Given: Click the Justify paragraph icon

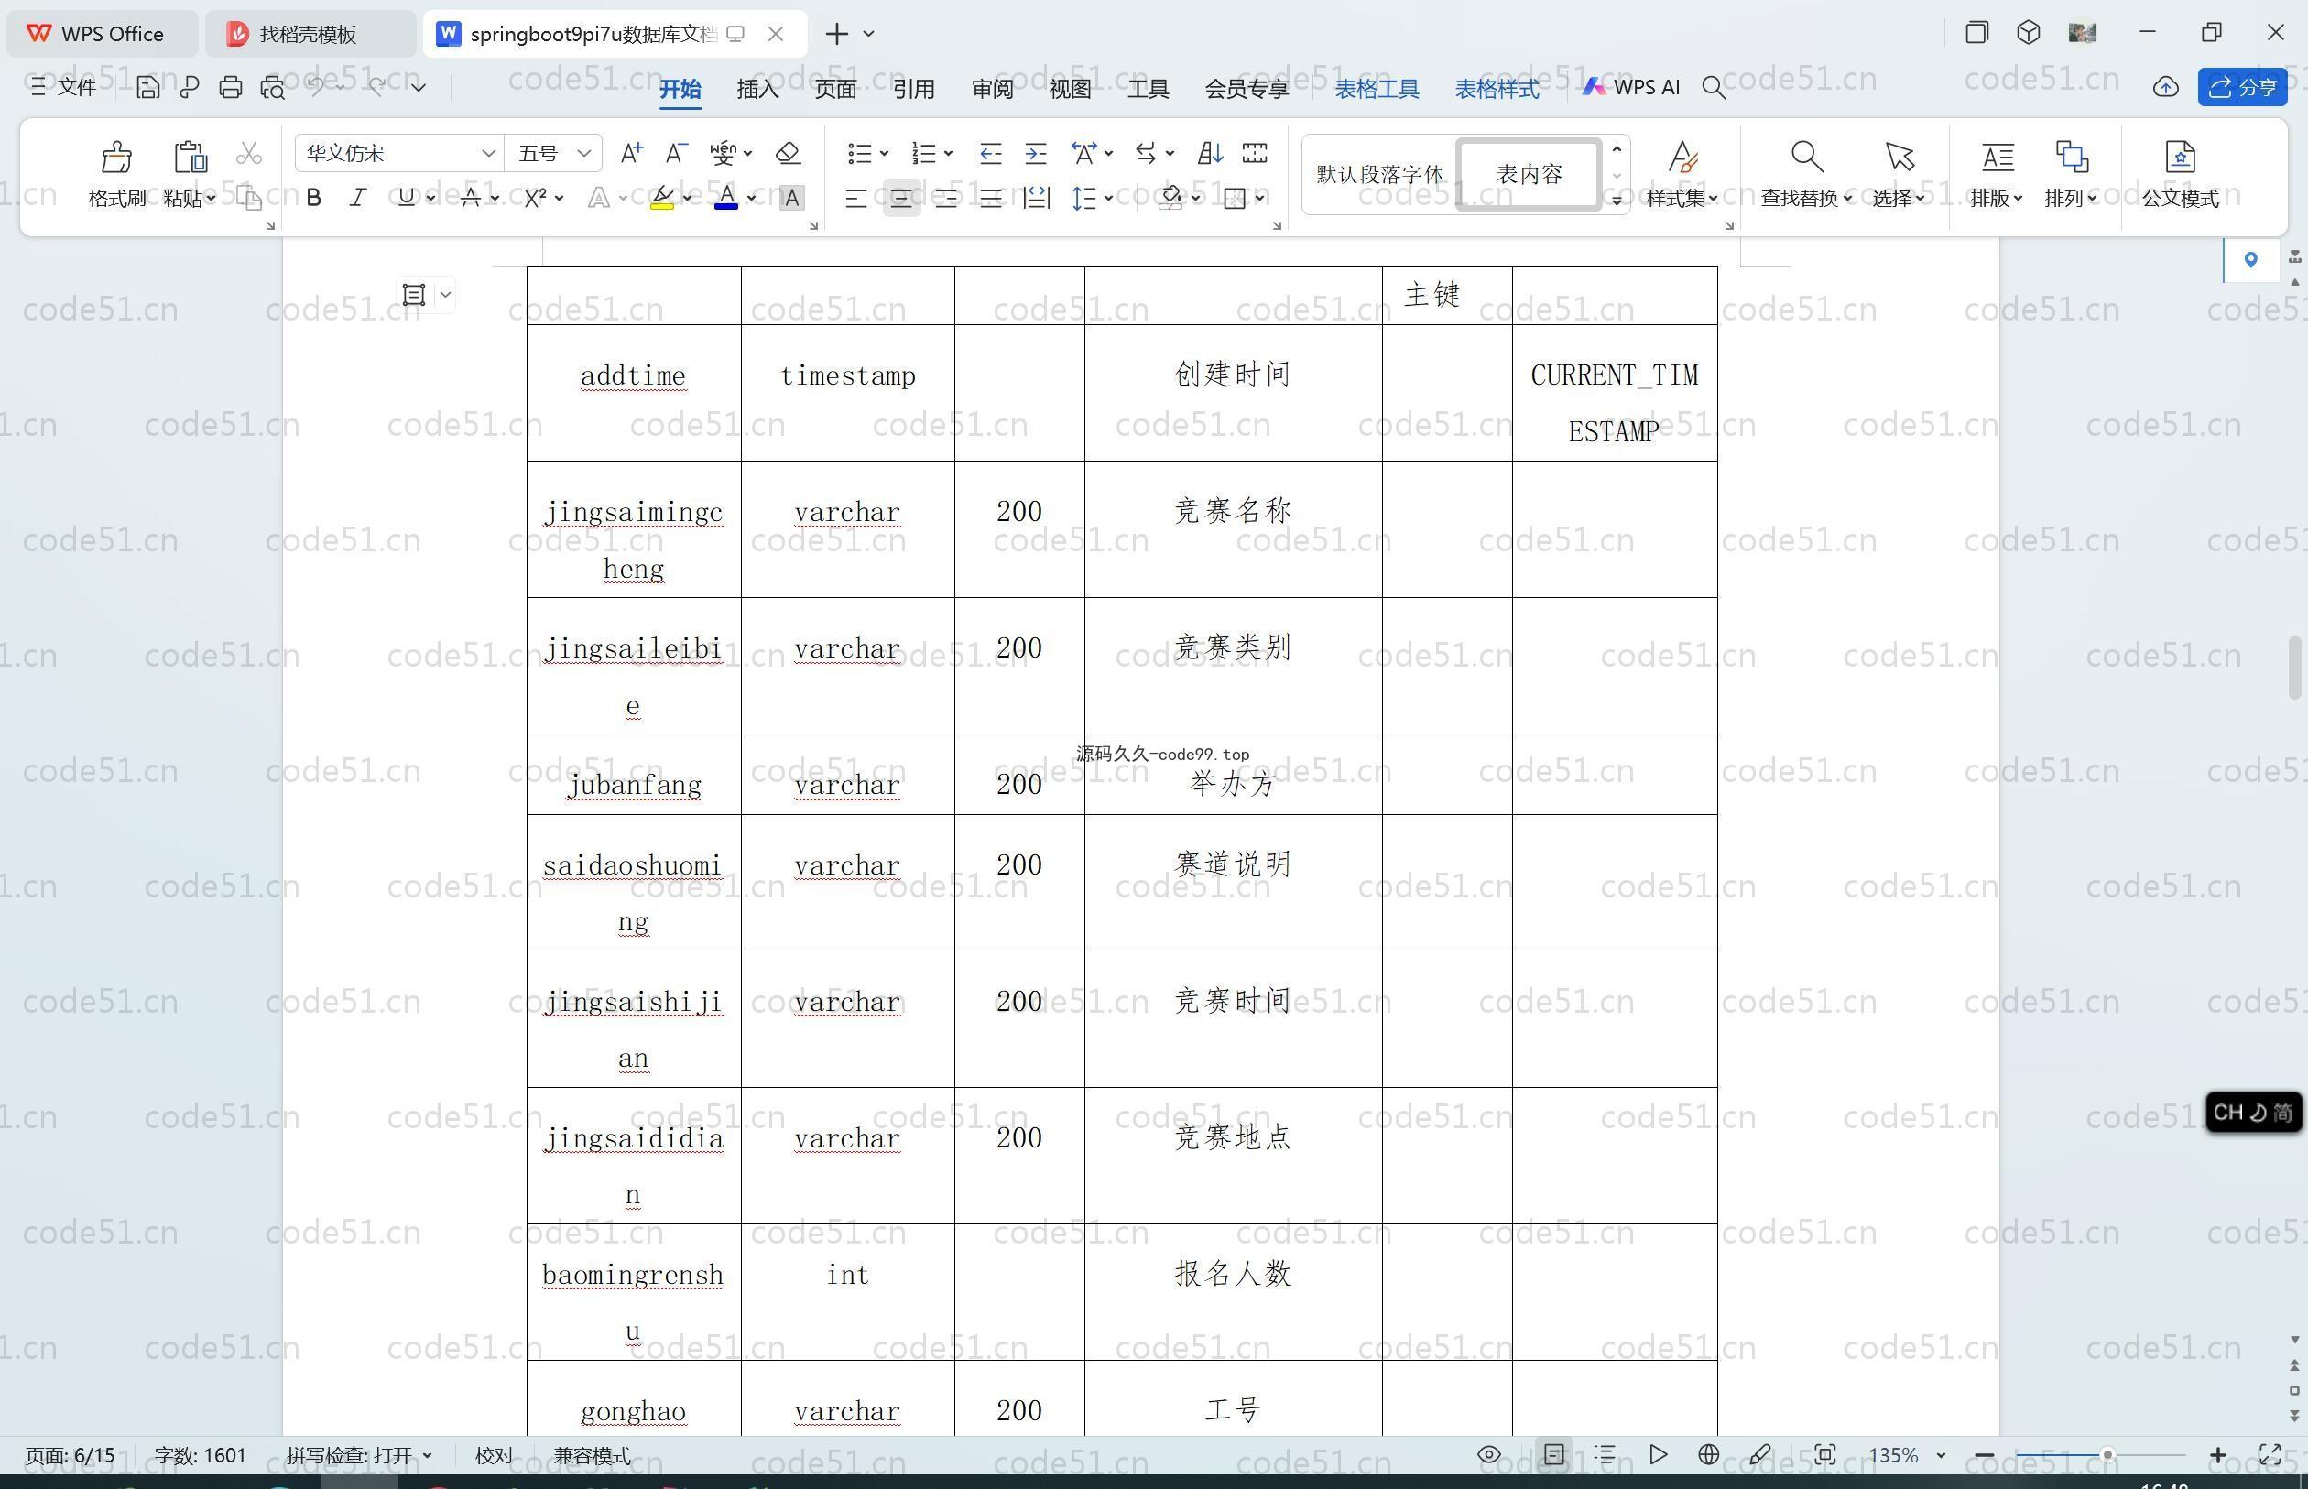Looking at the screenshot, I should 991,198.
